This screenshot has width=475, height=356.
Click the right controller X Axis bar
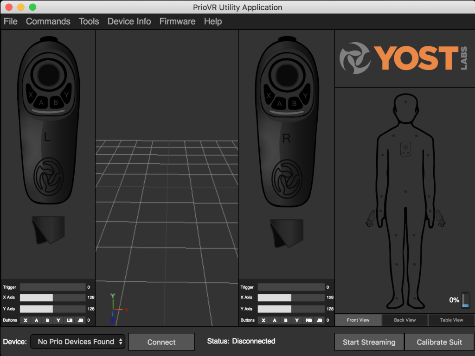pyautogui.click(x=291, y=297)
